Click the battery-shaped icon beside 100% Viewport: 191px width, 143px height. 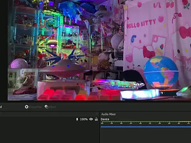(77, 119)
